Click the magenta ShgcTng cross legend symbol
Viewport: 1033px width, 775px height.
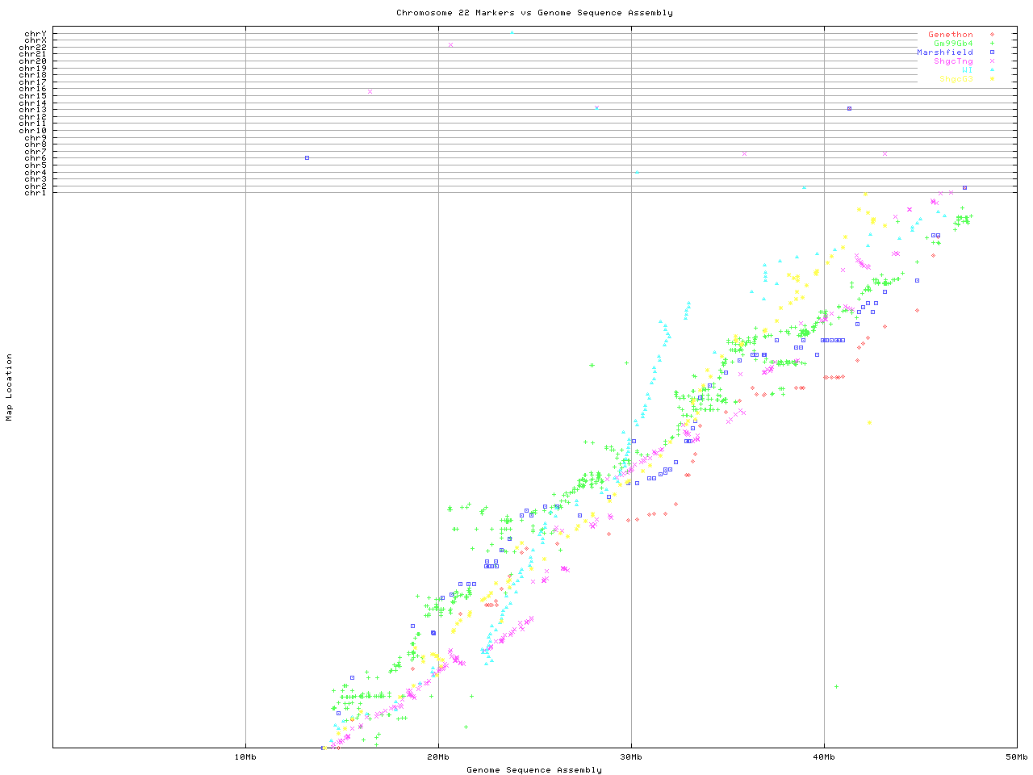click(992, 61)
